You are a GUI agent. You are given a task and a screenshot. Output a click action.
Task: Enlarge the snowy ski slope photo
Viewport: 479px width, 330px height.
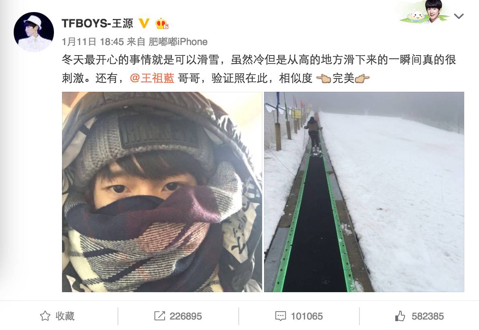tap(364, 192)
